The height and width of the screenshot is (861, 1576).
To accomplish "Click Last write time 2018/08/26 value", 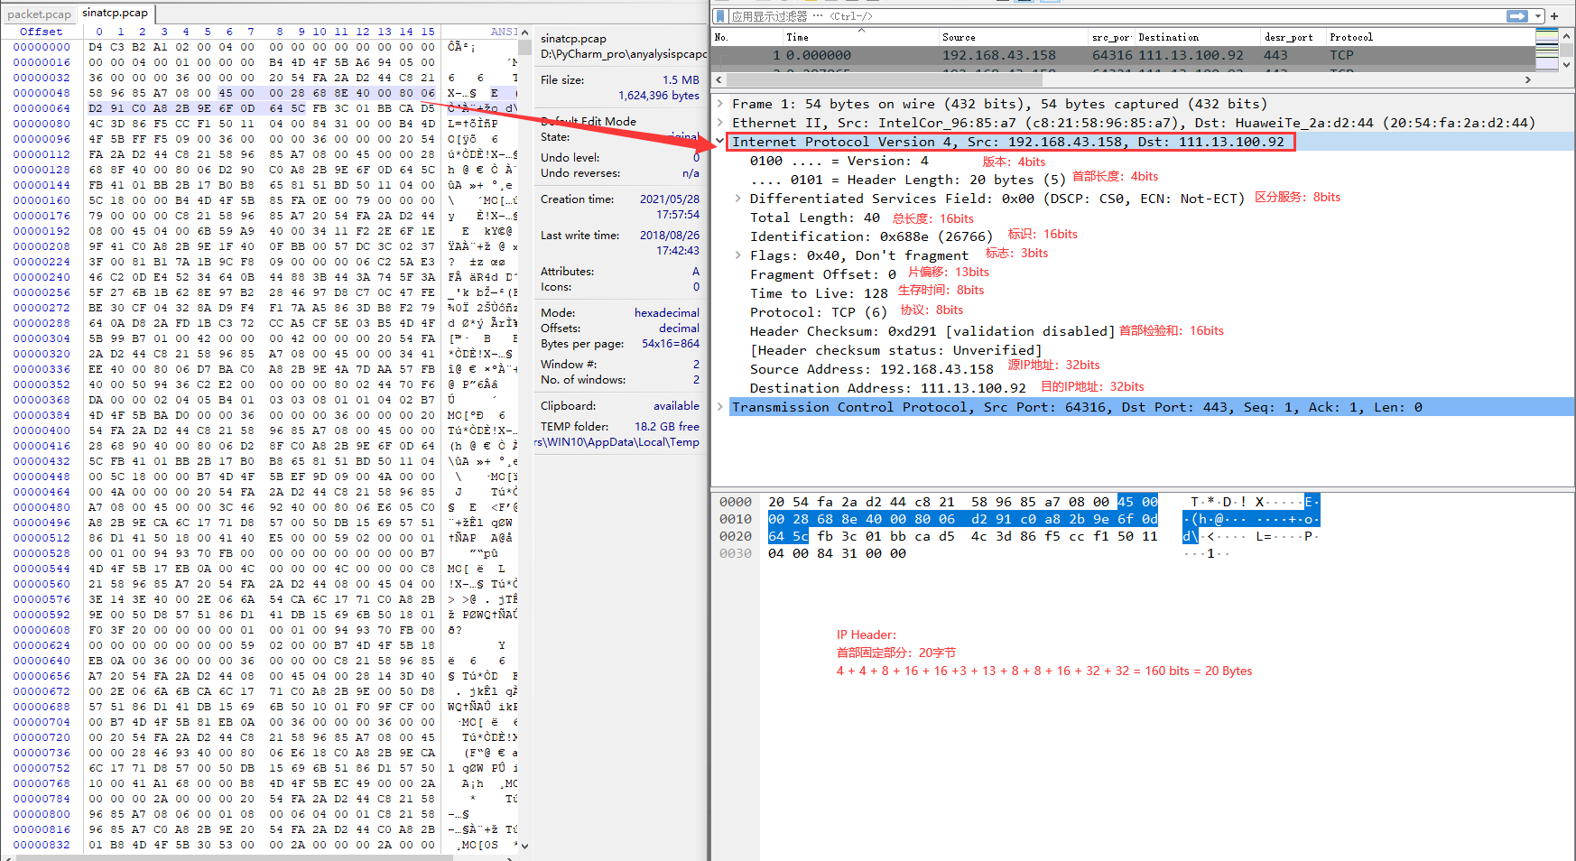I will [670, 236].
